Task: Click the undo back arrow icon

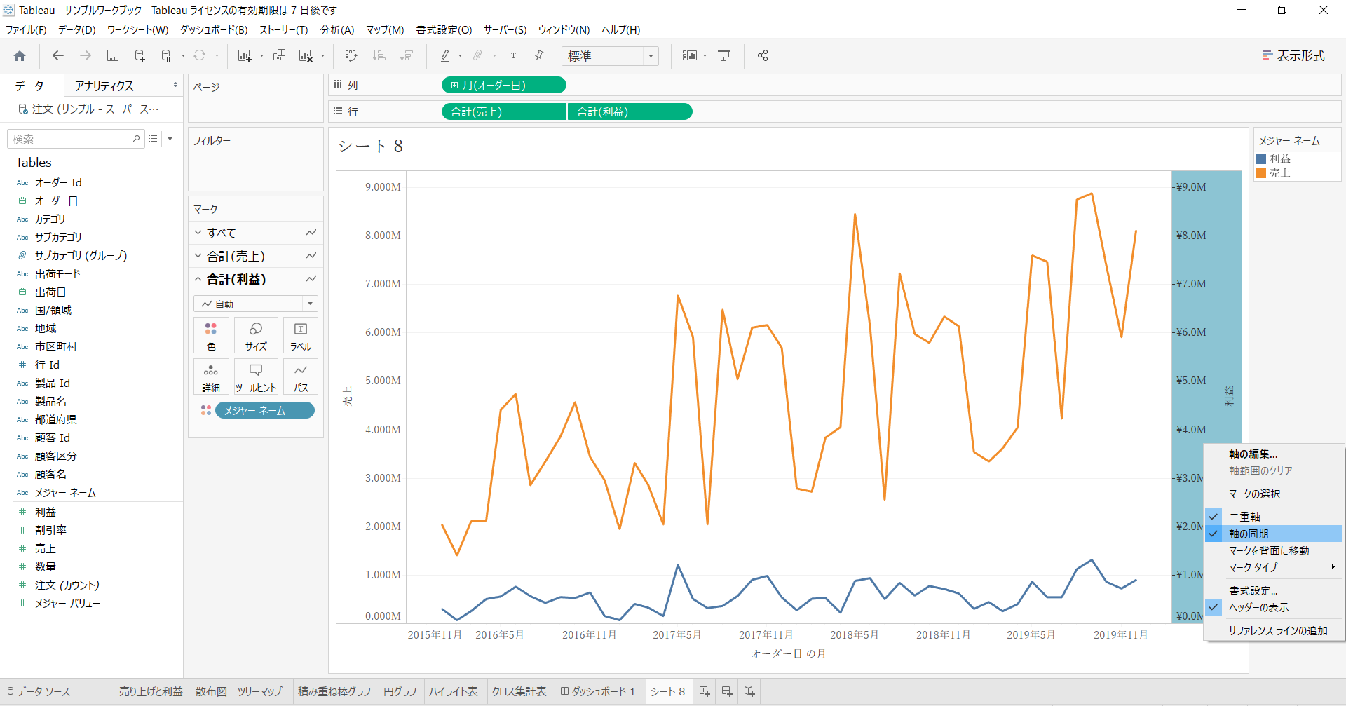Action: (58, 56)
